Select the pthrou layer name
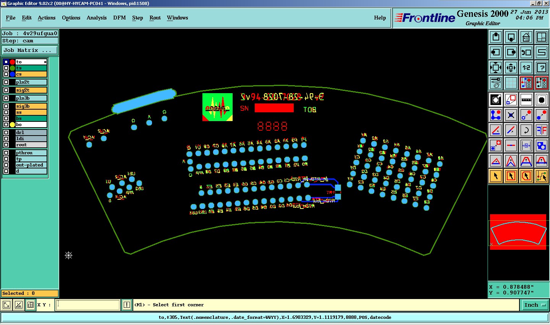This screenshot has height=325, width=550. point(31,153)
